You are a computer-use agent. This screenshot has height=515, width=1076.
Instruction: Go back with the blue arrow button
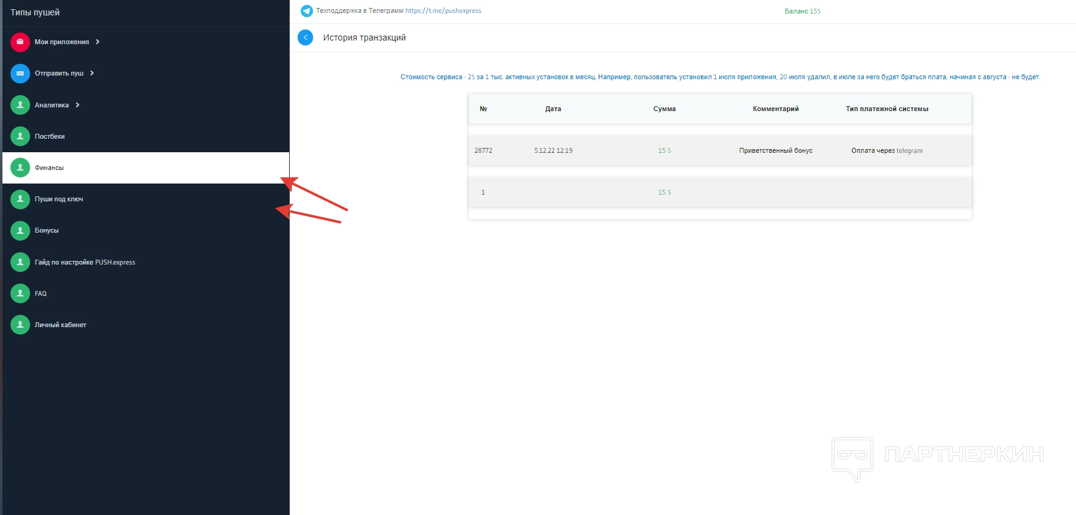point(305,37)
